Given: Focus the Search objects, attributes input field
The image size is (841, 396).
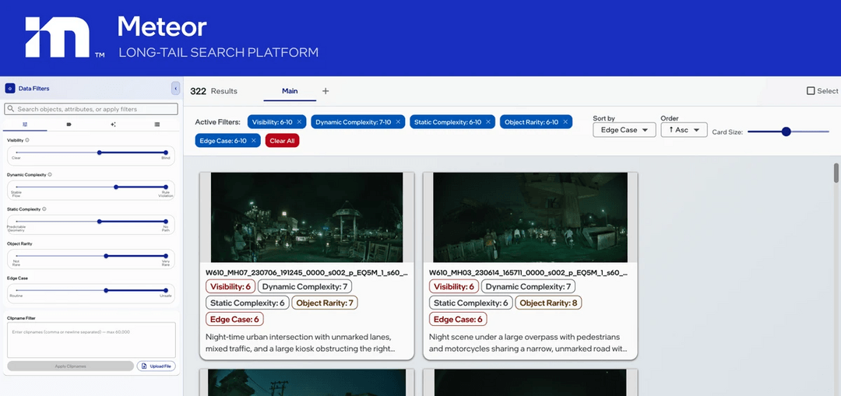Looking at the screenshot, I should [x=91, y=110].
